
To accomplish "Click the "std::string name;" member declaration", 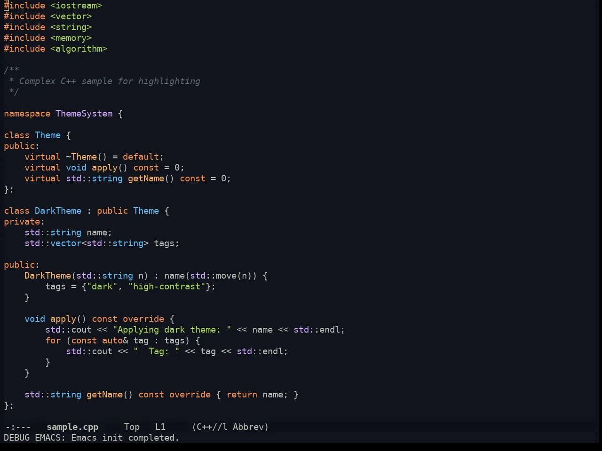I will [68, 233].
